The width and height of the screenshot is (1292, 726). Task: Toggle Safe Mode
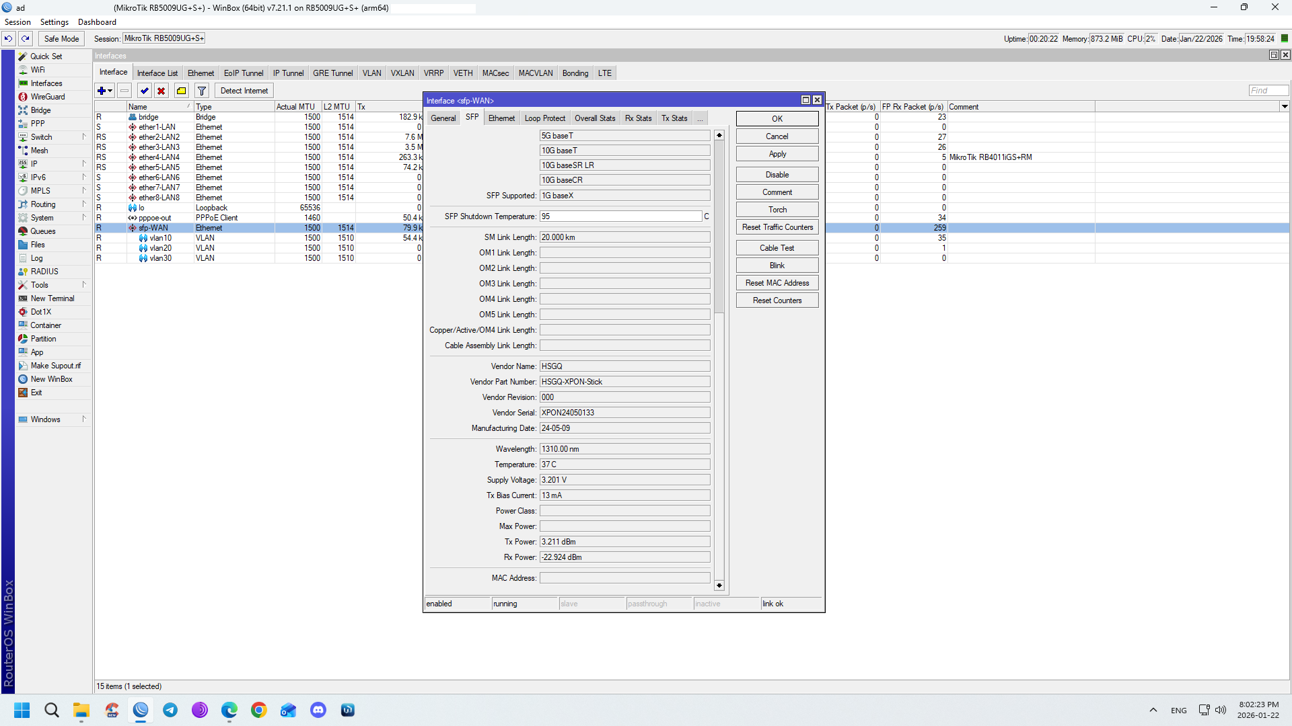click(x=61, y=38)
